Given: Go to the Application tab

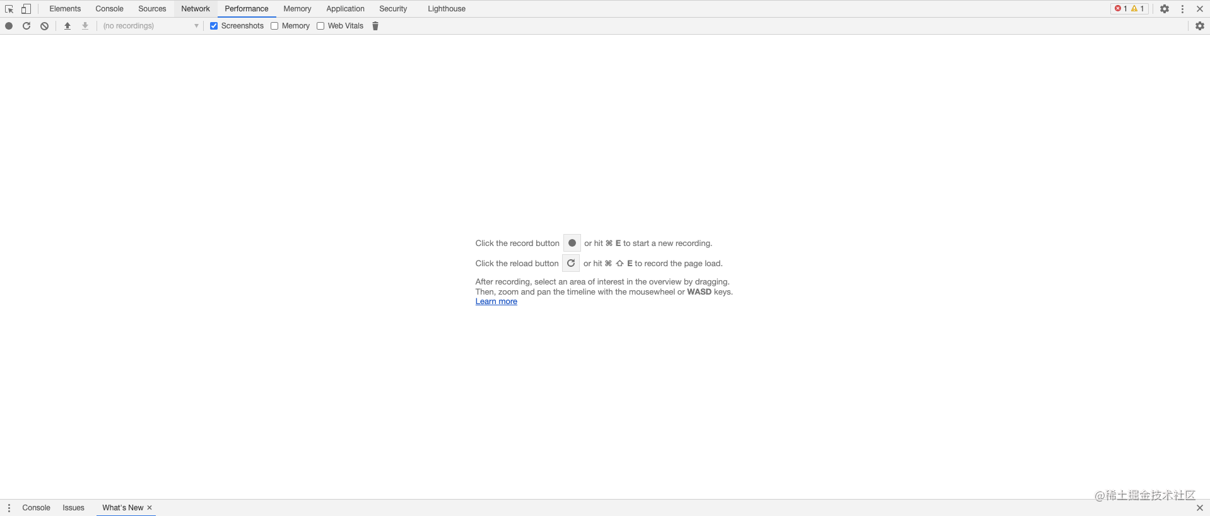Looking at the screenshot, I should (x=345, y=9).
